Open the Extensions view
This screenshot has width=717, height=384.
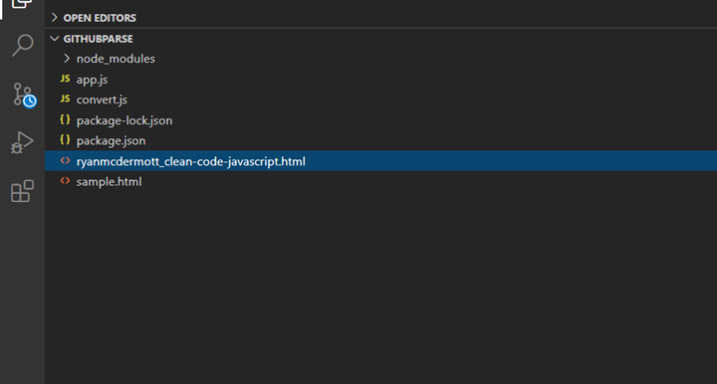point(22,191)
